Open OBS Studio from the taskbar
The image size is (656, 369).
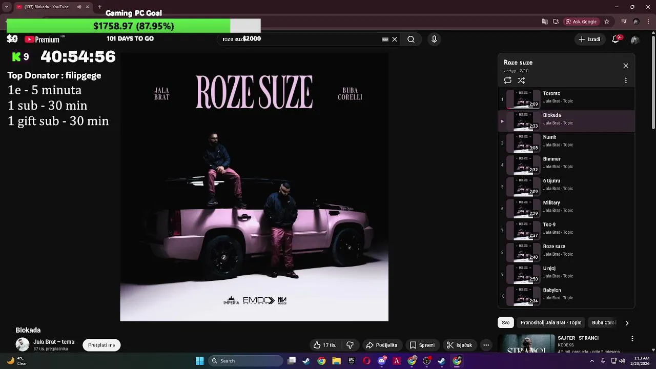[426, 361]
